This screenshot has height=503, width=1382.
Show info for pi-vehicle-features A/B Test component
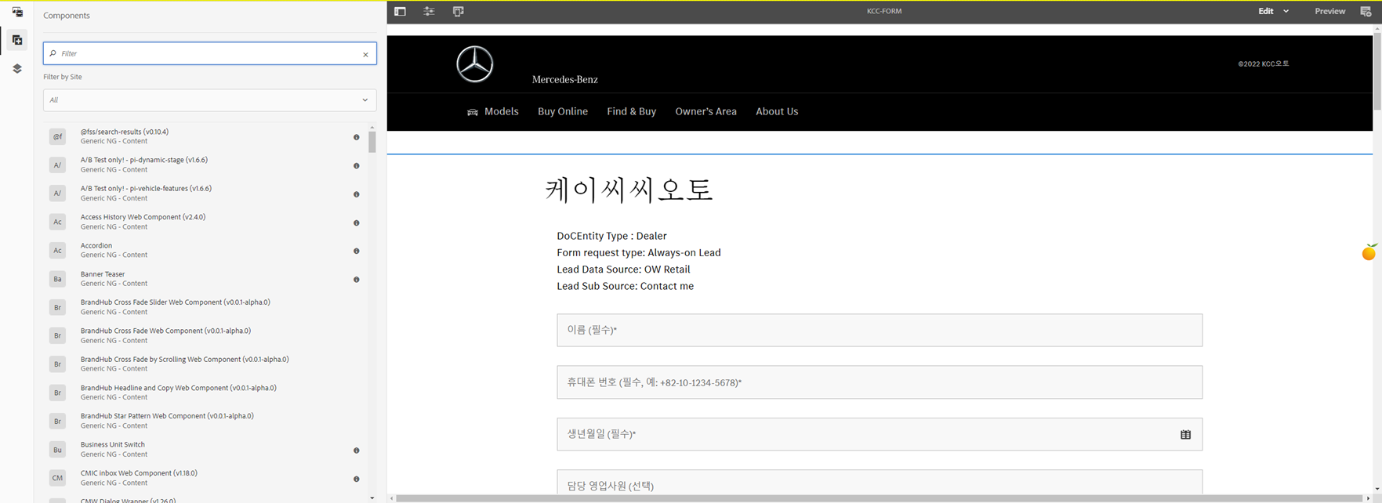(356, 194)
